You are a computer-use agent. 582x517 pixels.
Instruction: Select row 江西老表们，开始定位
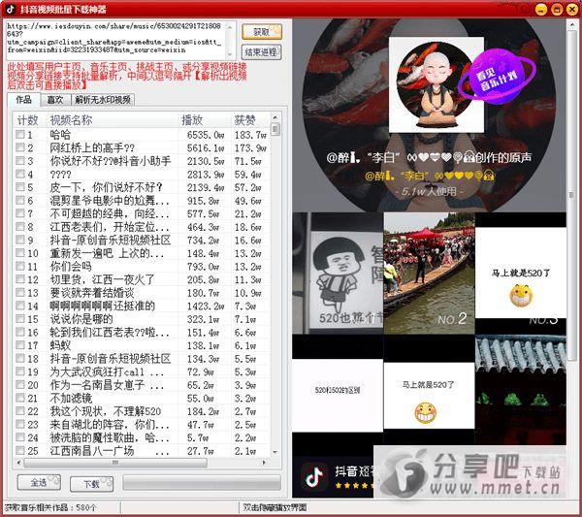pos(143,227)
